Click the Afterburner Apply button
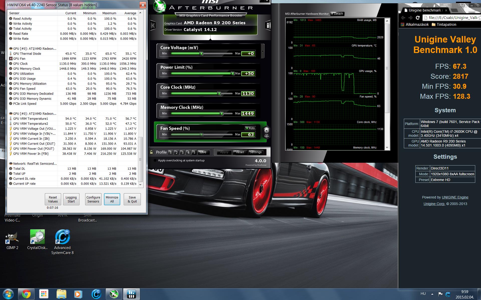The height and width of the screenshot is (300, 481). coord(224,152)
